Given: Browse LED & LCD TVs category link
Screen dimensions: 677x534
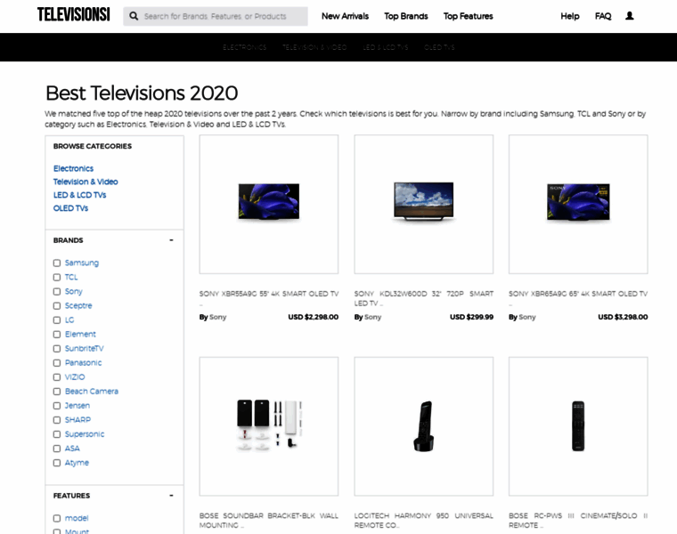Looking at the screenshot, I should pos(79,195).
